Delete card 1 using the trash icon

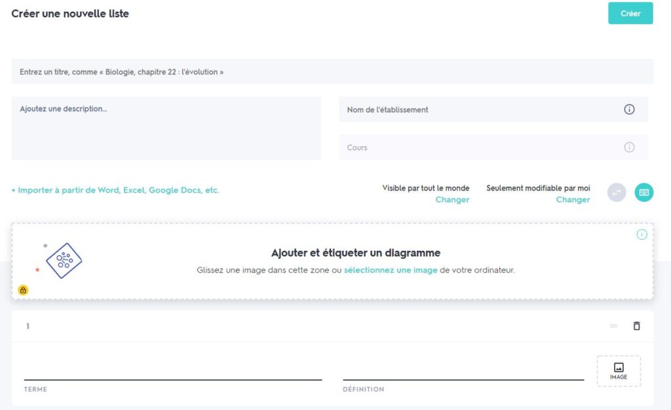tap(636, 326)
